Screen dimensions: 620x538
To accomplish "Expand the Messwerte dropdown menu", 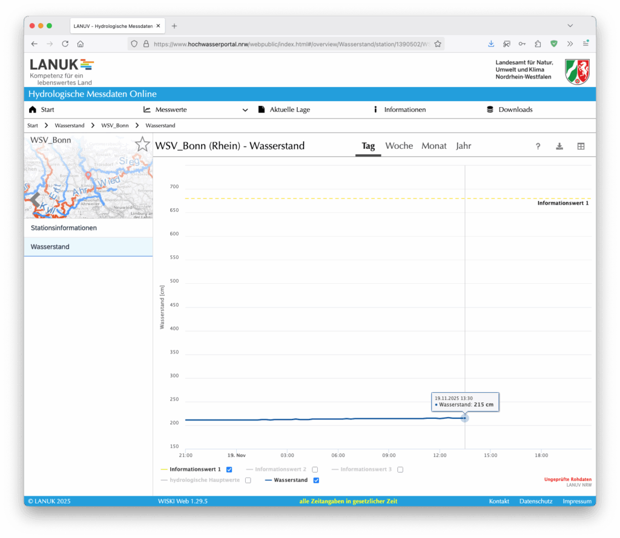I will 245,110.
